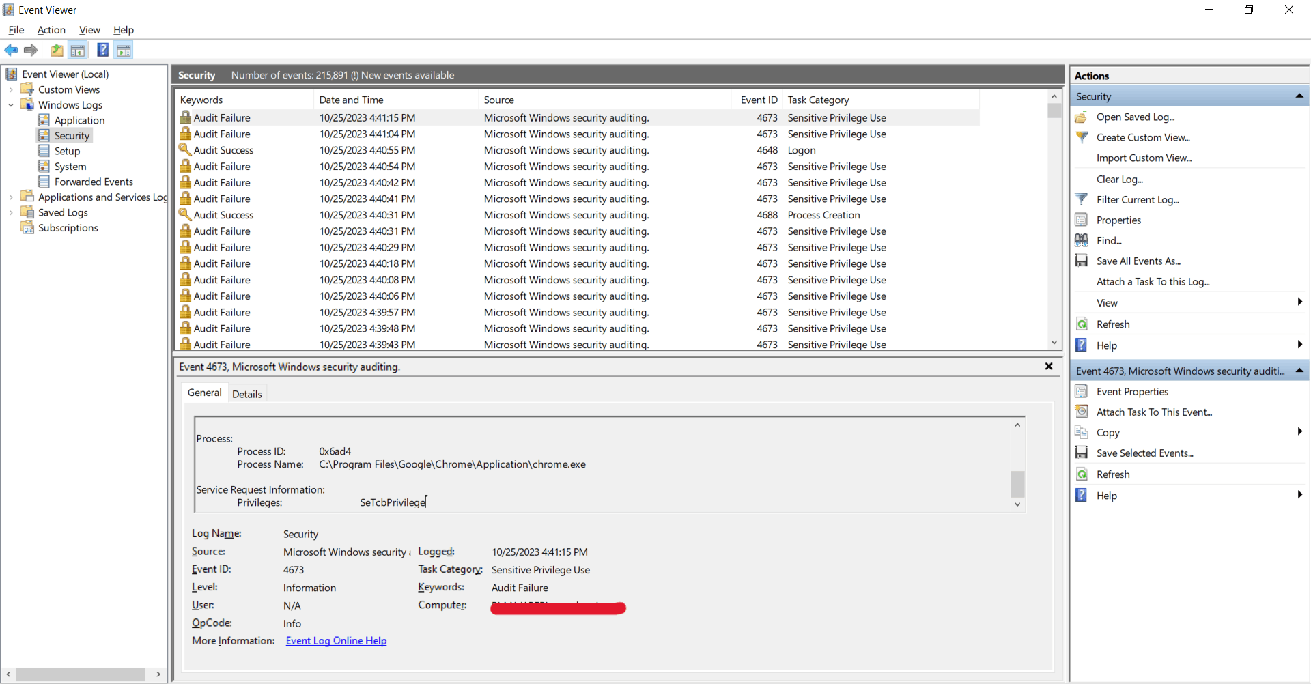Screen dimensions: 1311x684
Task: Open the View submenu arrow in Actions
Action: pos(1299,302)
